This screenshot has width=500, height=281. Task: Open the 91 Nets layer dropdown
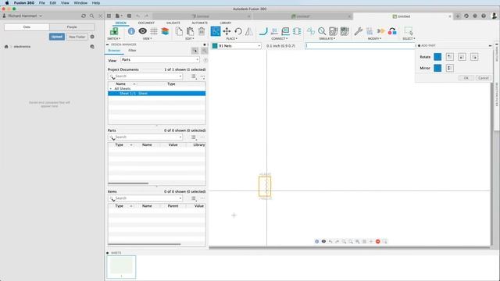[236, 46]
